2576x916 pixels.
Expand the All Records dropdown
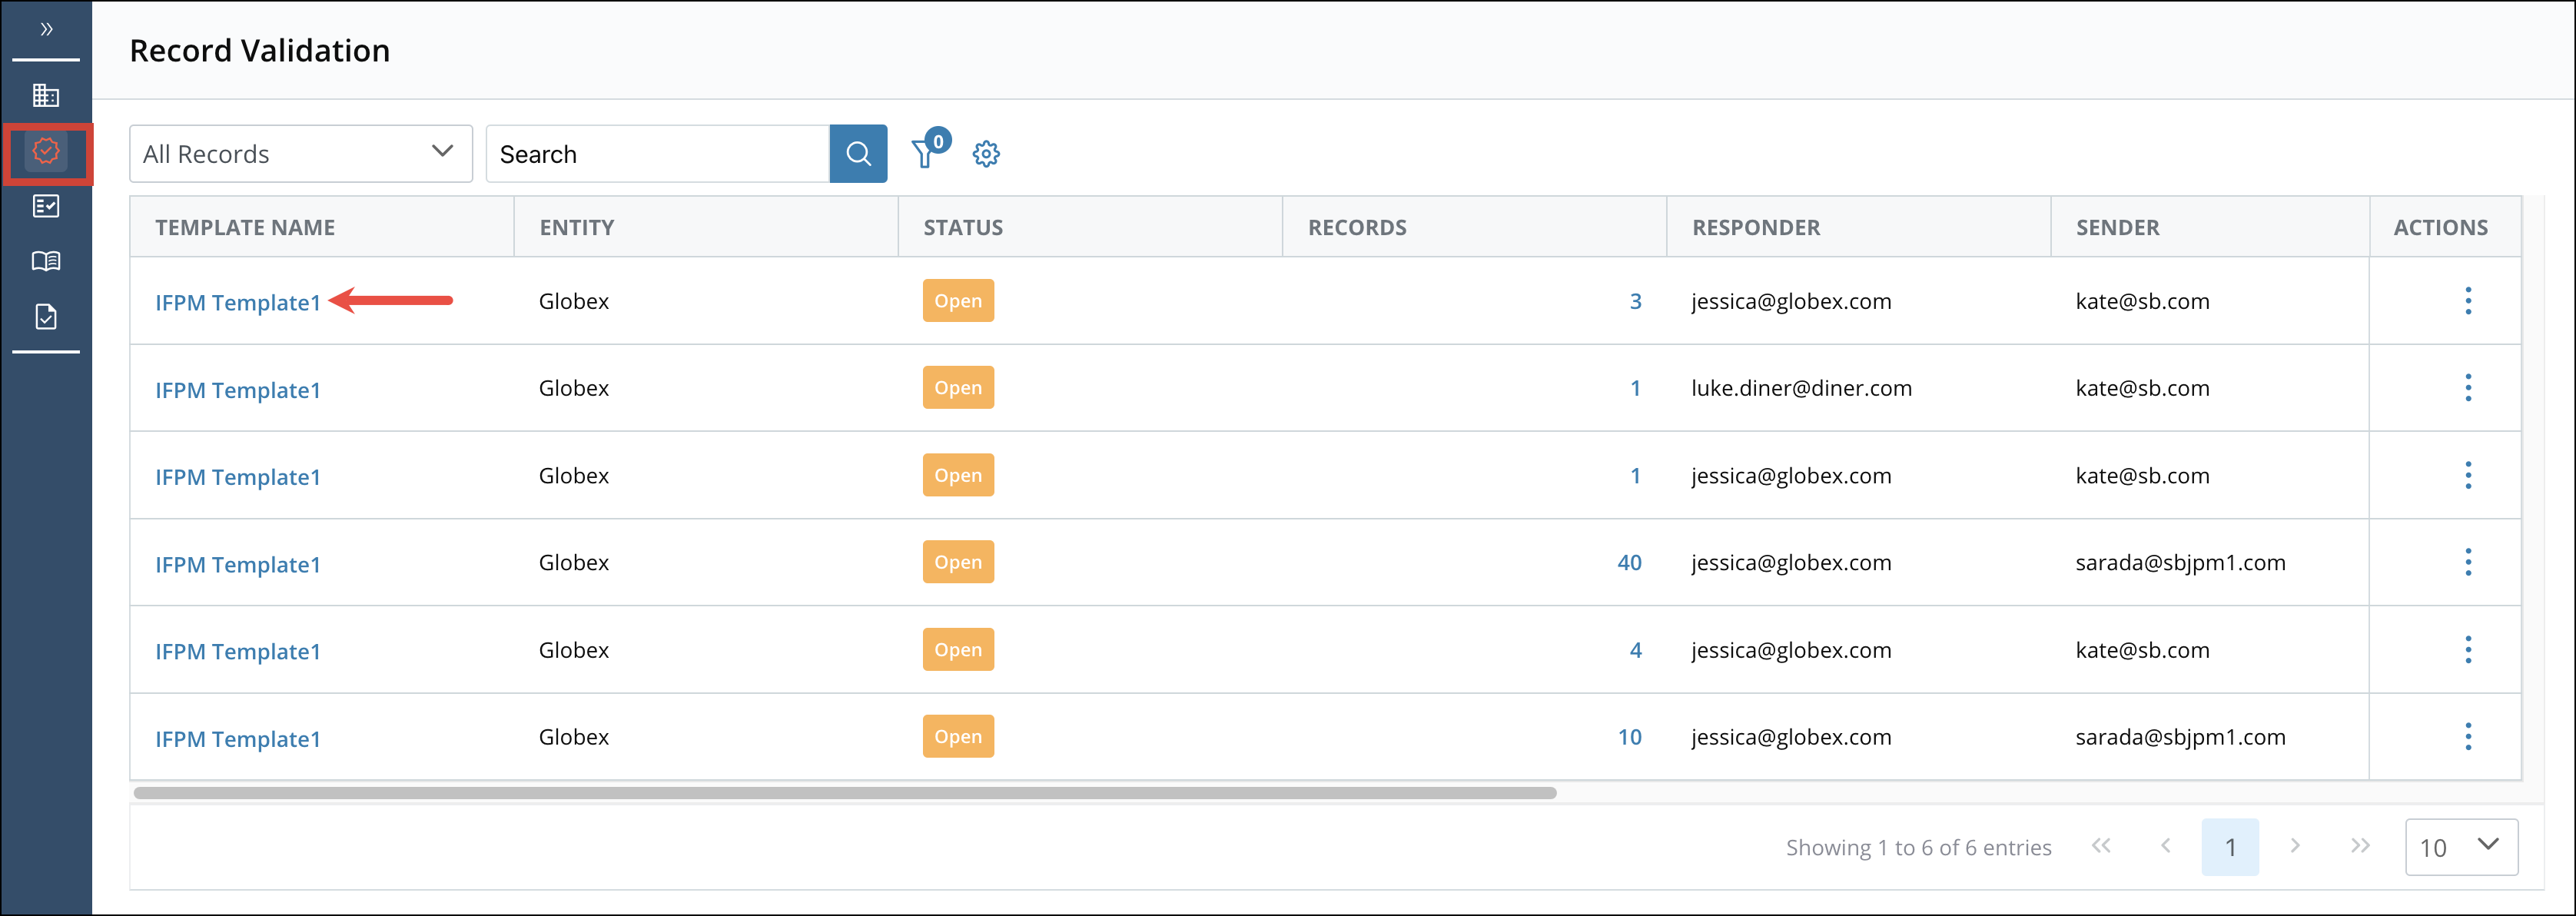tap(300, 154)
